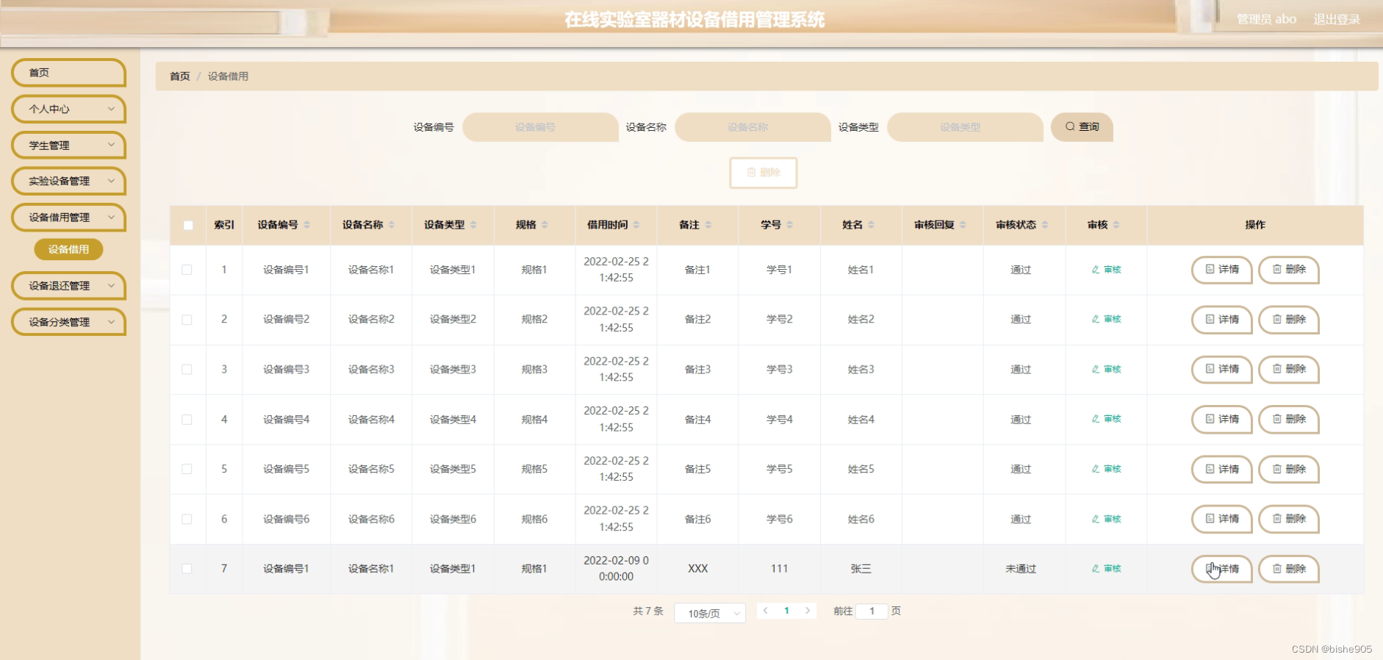Click 设备借用 breadcrumb text
The height and width of the screenshot is (660, 1383).
(x=228, y=76)
